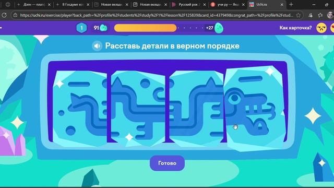
Task: Rate the card with the angry face
Action: coord(321,28)
